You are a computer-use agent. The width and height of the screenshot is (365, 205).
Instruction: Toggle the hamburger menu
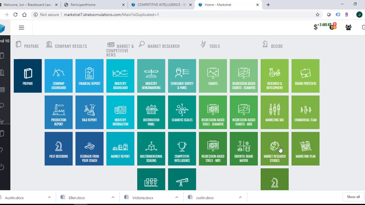[21, 28]
